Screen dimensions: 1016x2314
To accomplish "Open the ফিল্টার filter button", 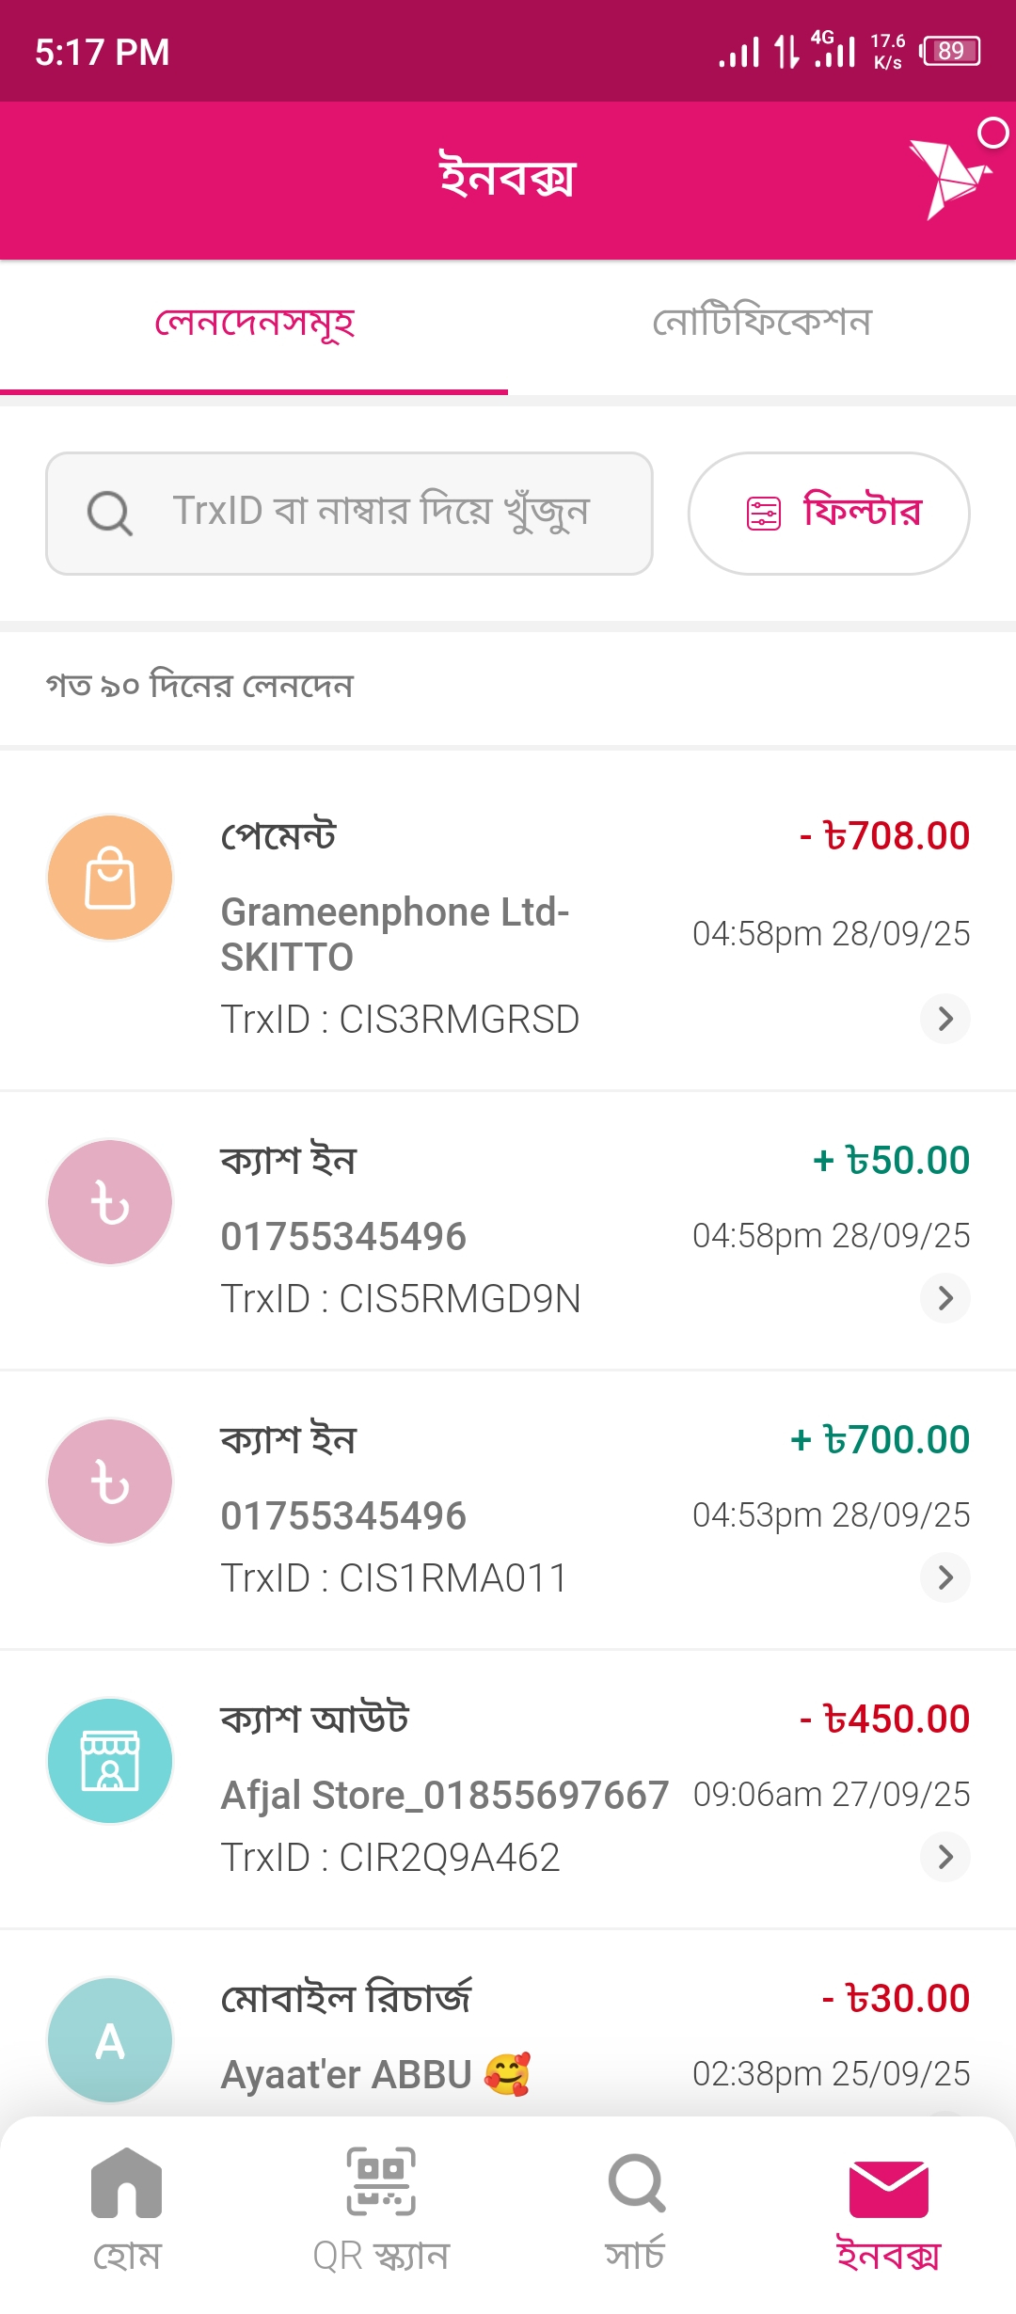I will click(829, 514).
